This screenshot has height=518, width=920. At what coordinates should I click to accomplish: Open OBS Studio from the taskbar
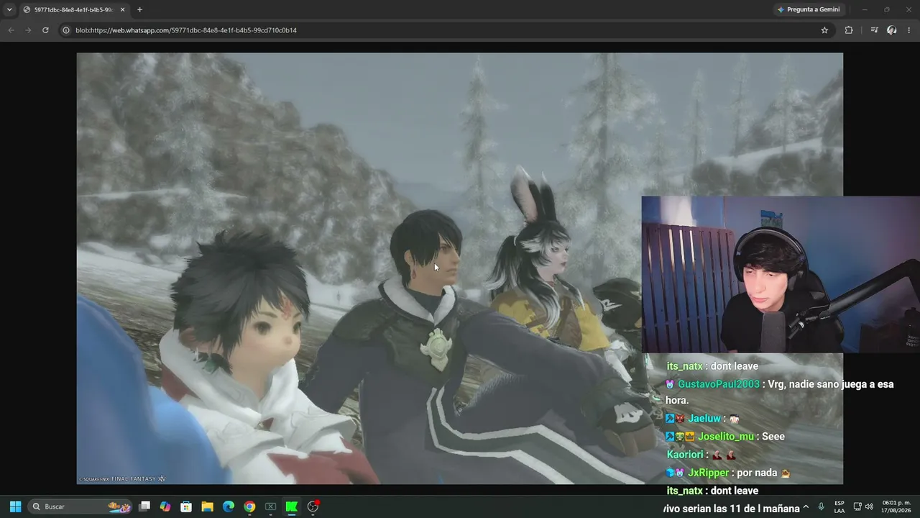click(313, 506)
